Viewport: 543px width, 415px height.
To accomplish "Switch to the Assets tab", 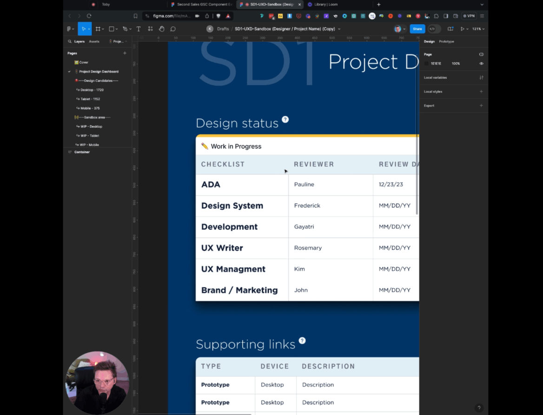I will point(94,41).
